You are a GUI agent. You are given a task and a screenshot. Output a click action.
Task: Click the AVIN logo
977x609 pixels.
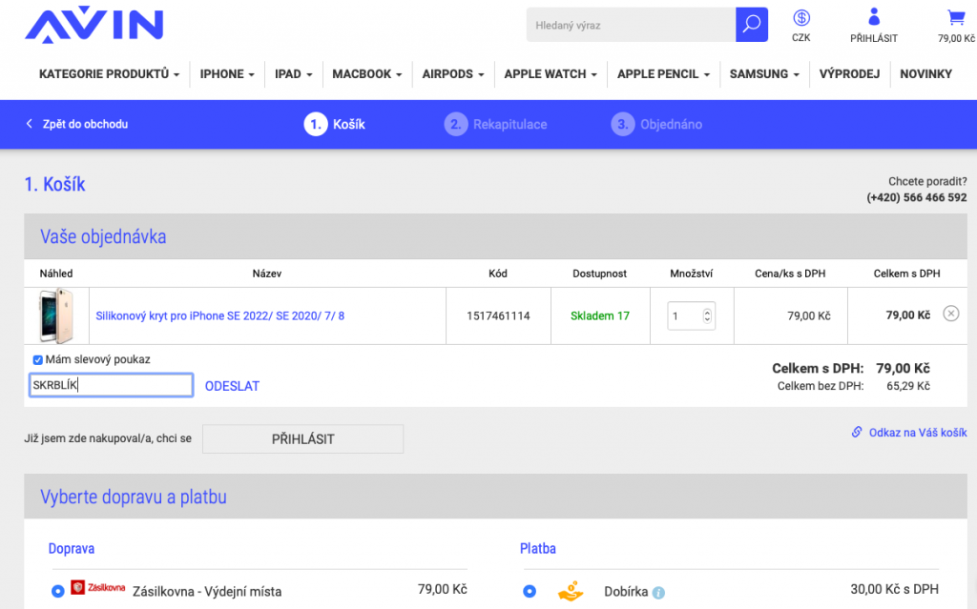pyautogui.click(x=94, y=25)
